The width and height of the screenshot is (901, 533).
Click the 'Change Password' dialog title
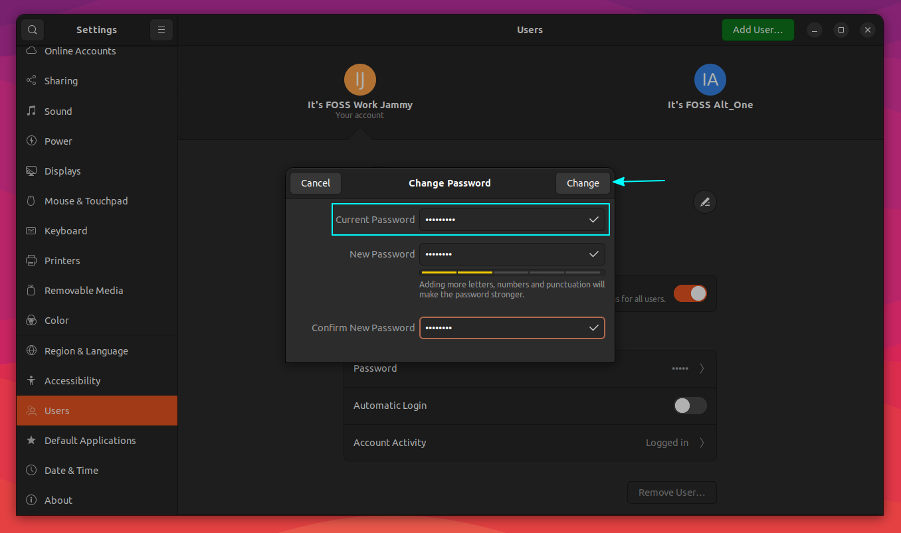point(450,183)
